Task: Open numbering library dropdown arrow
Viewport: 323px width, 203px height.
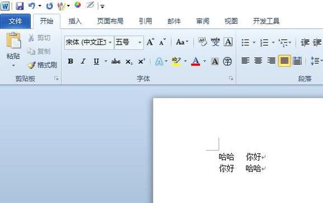Action: (x=273, y=42)
